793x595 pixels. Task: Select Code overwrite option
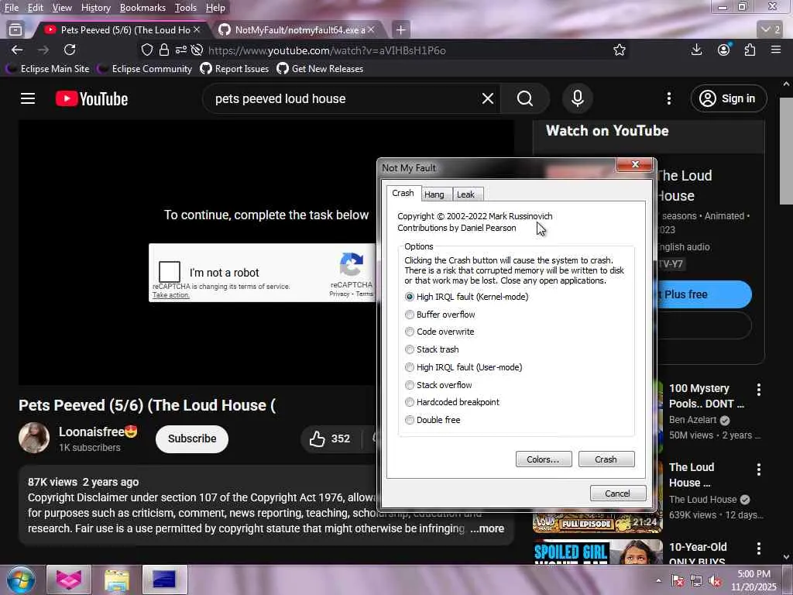pos(409,332)
